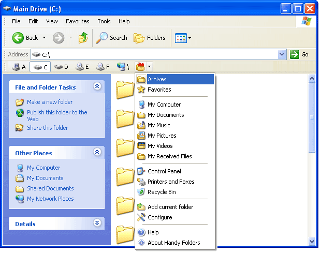Screen dimensions: 321x253
Task: Toggle the Folders pane button
Action: tap(150, 38)
